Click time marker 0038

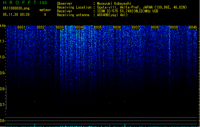pos(155,27)
